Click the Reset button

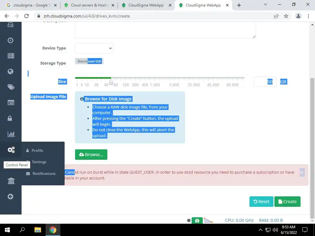(261, 202)
